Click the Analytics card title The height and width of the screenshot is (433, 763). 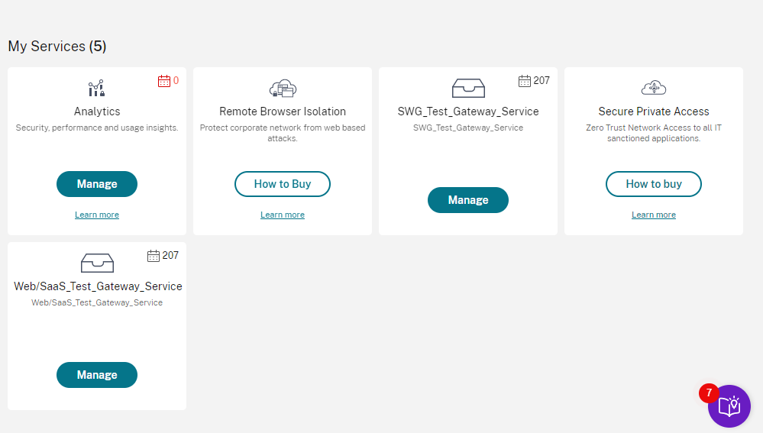pyautogui.click(x=97, y=111)
